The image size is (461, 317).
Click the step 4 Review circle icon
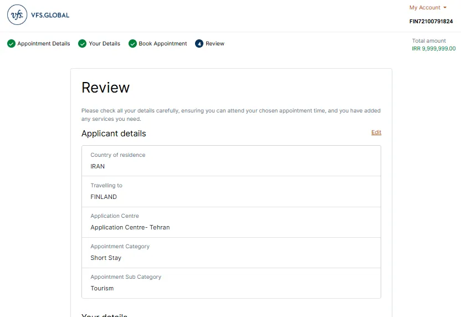[199, 44]
